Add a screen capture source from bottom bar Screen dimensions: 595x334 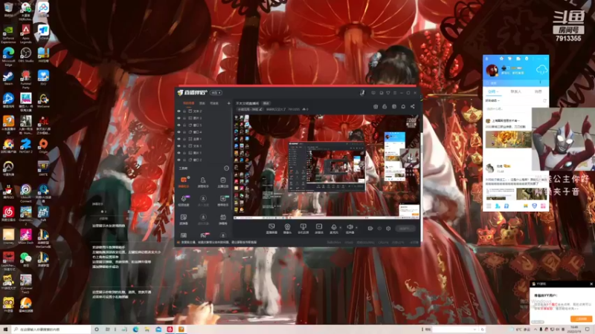pyautogui.click(x=271, y=229)
